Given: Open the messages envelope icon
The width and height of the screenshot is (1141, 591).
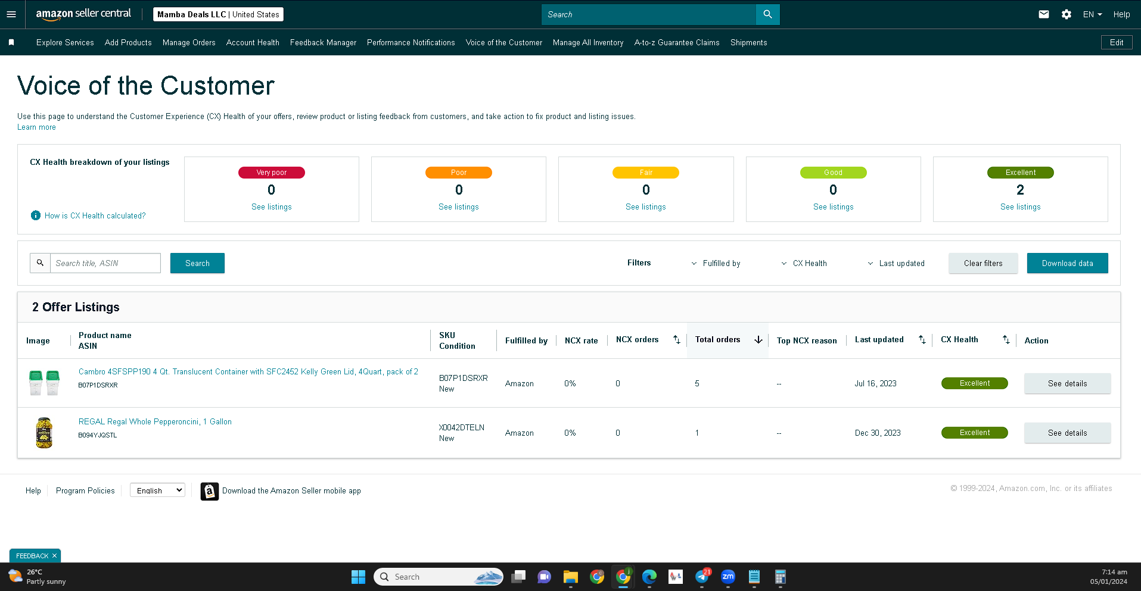Looking at the screenshot, I should (x=1044, y=14).
